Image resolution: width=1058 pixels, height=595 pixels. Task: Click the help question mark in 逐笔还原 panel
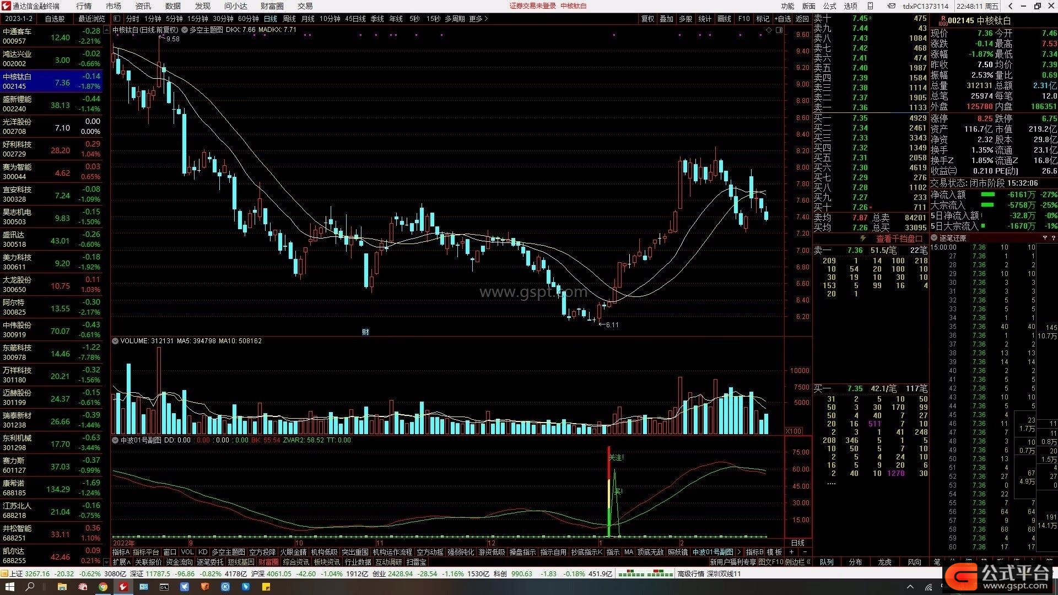coord(1053,238)
